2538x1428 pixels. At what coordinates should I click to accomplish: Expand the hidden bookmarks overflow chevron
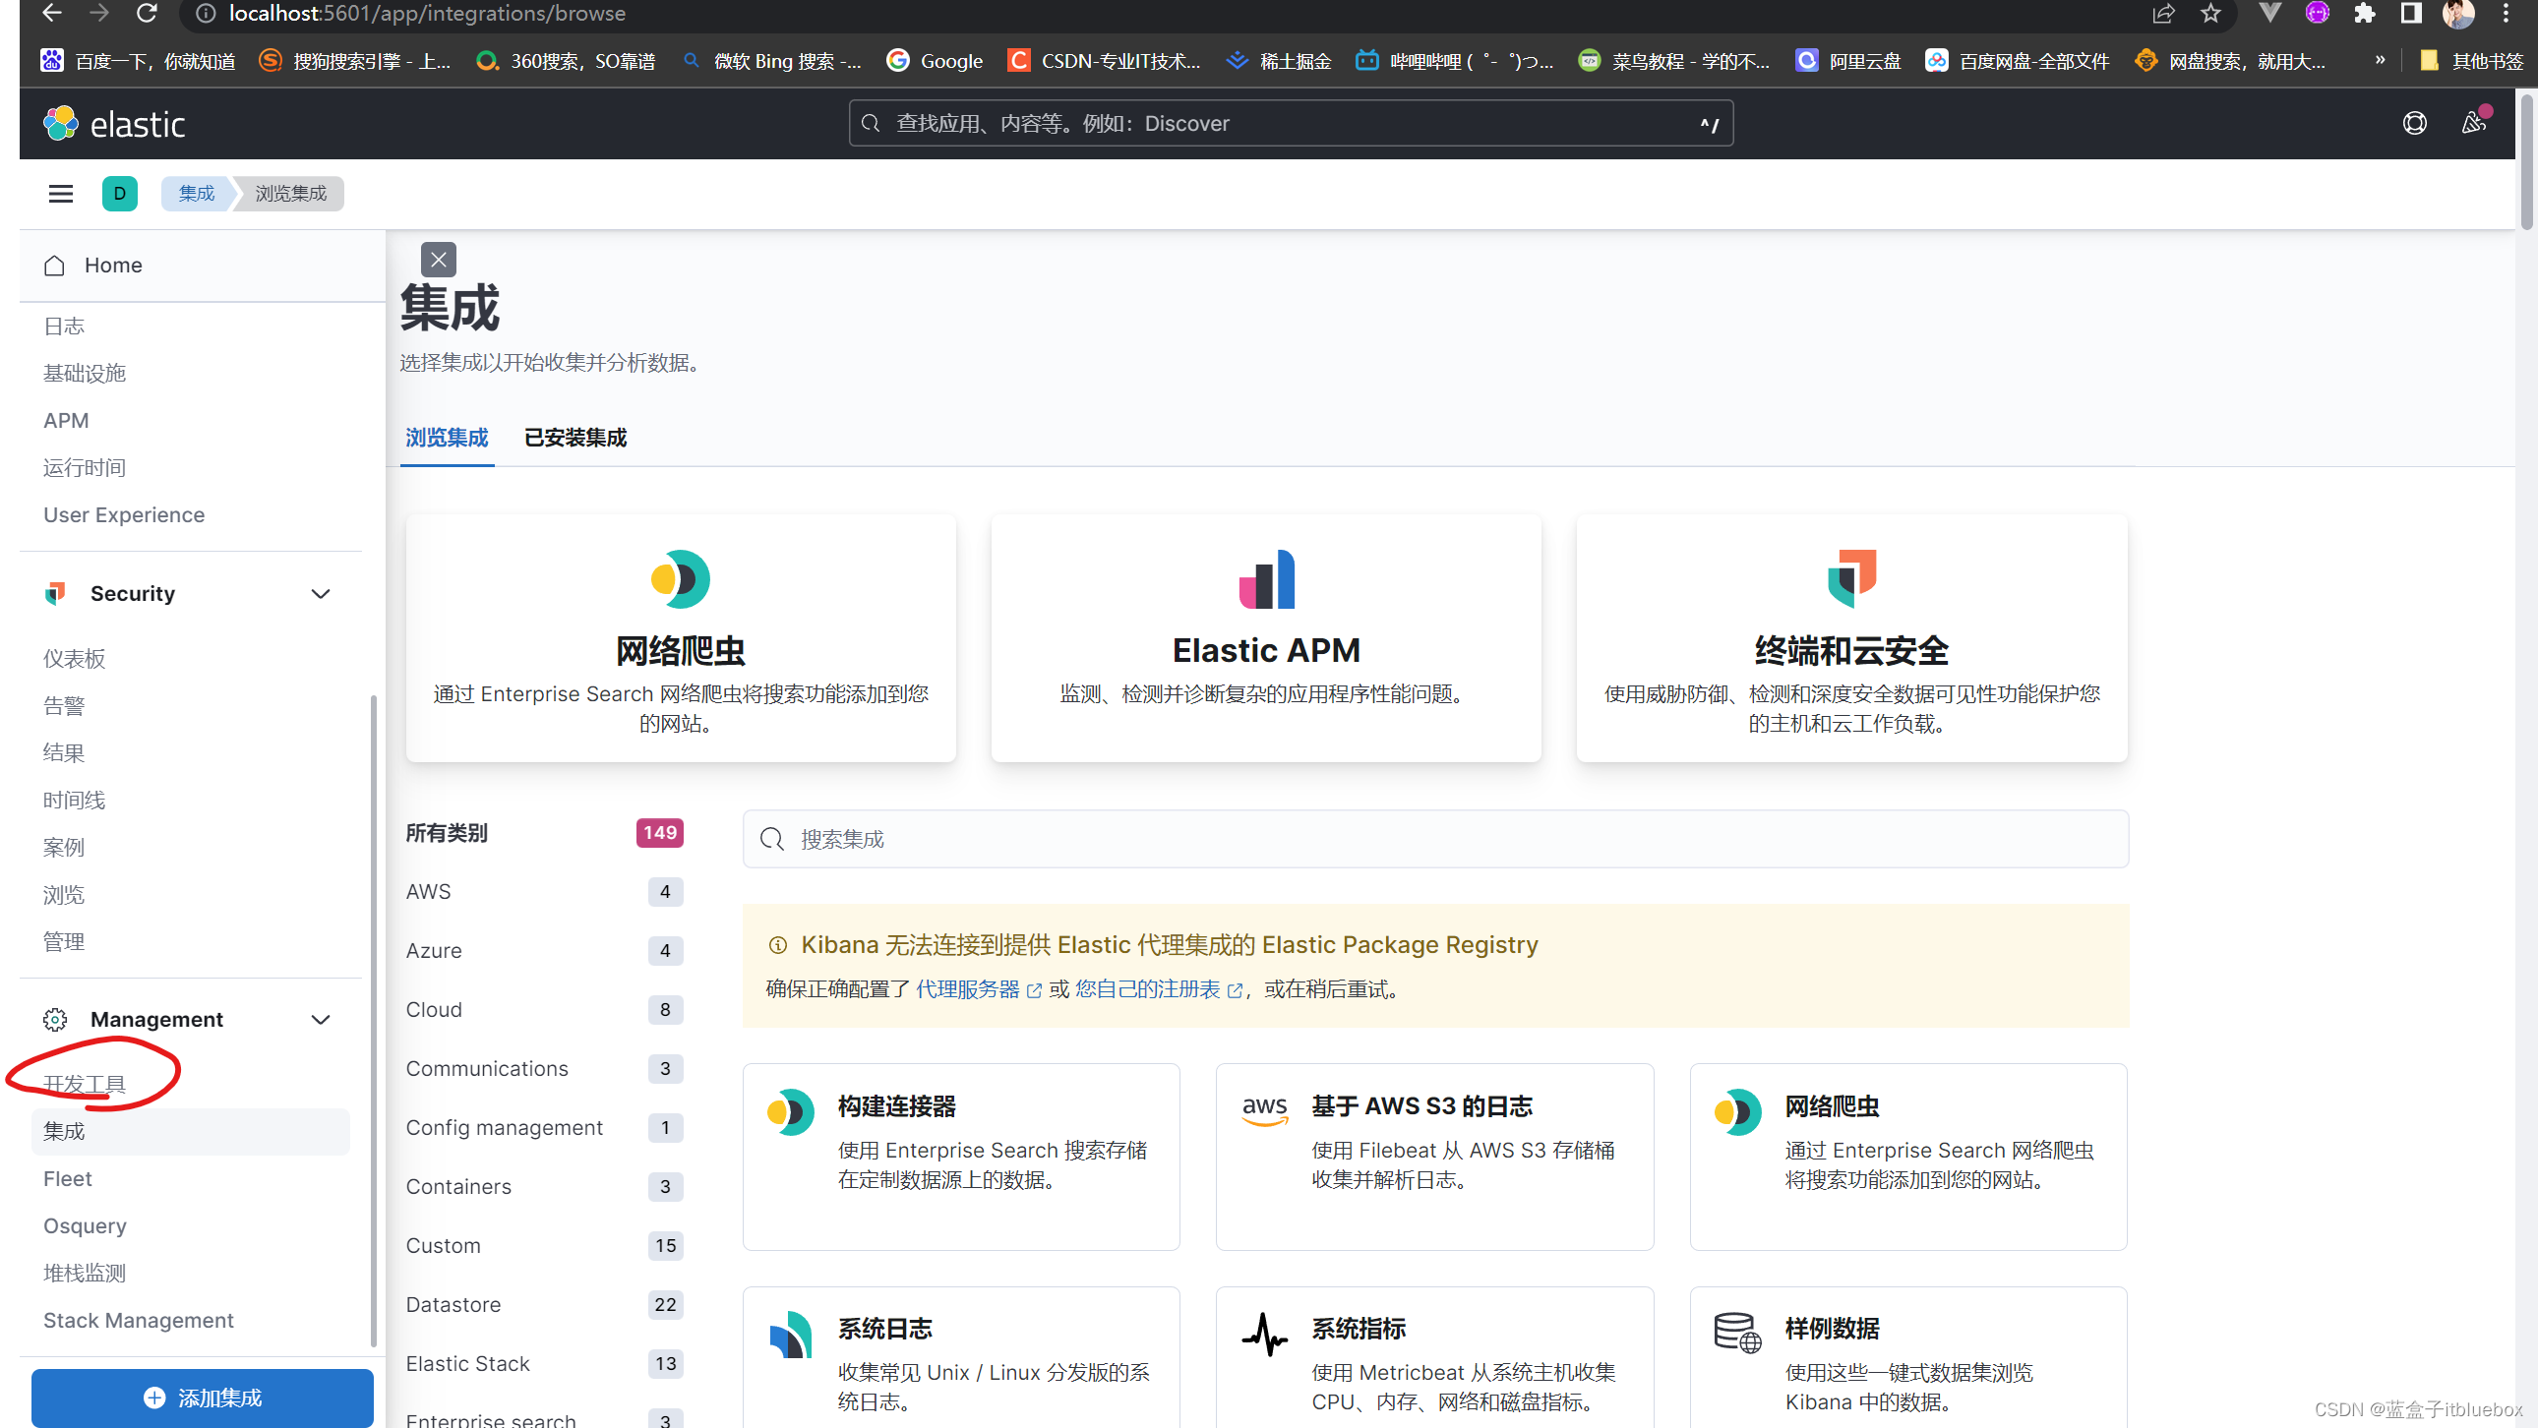coord(2380,60)
